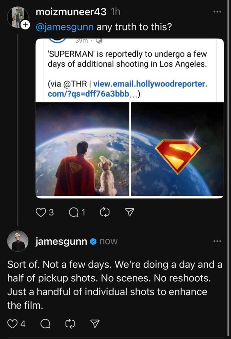Screen dimensions: 231x339
Task: Open the Superman and dog image
Action: [x=82, y=149]
